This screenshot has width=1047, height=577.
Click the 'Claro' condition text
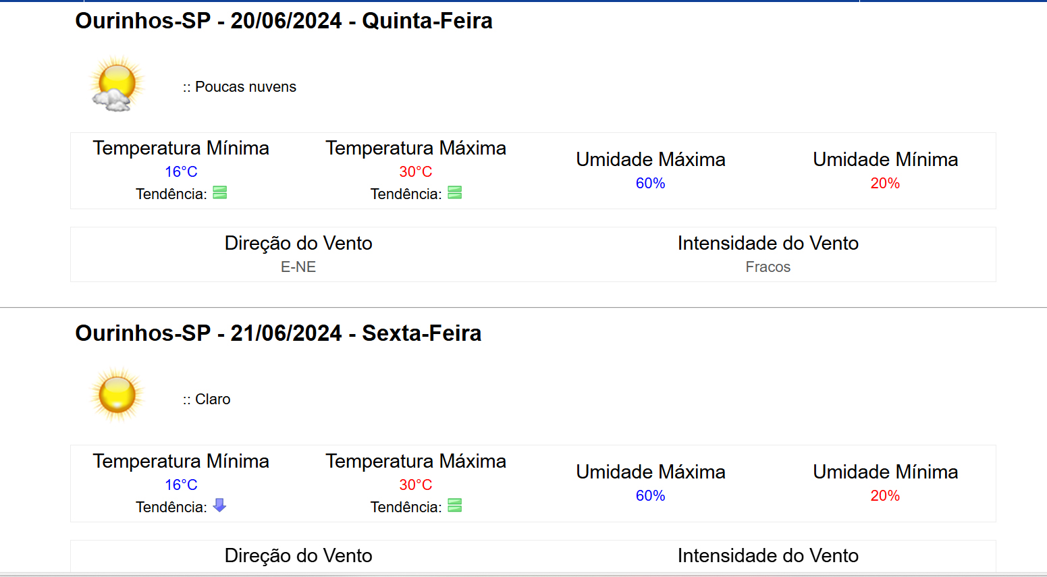tap(213, 400)
